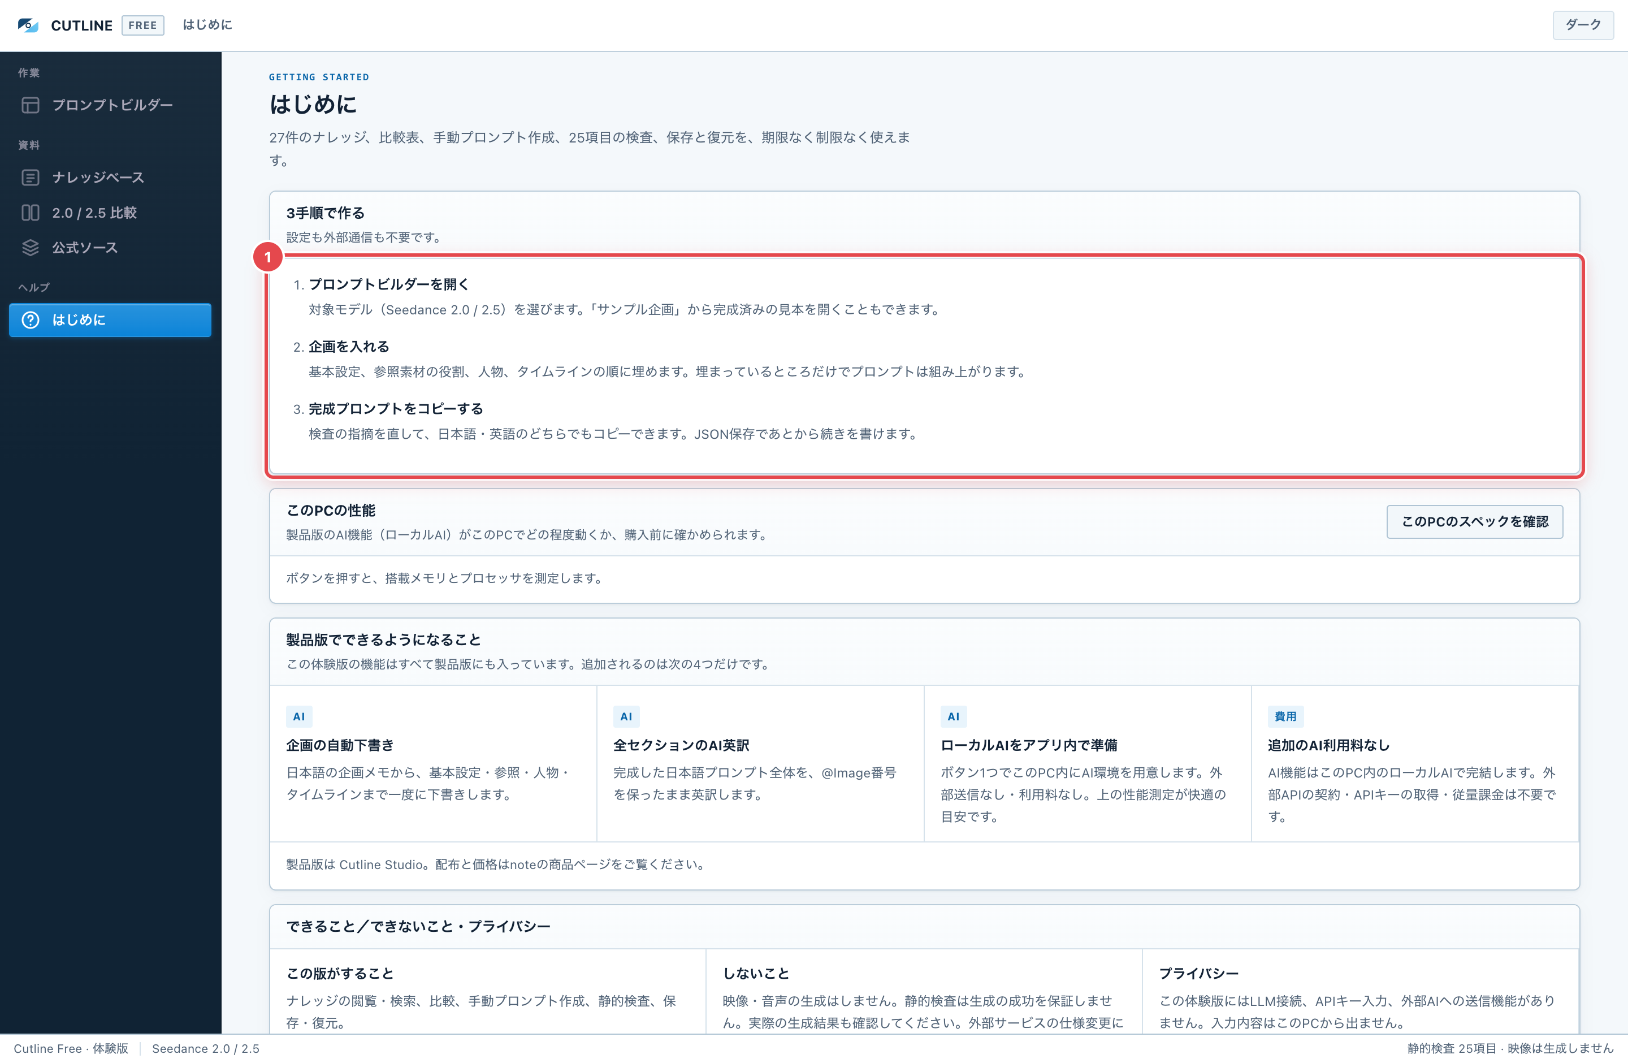This screenshot has width=1628, height=1063.
Task: Select はじめに in the ヘルプ section
Action: click(x=110, y=319)
